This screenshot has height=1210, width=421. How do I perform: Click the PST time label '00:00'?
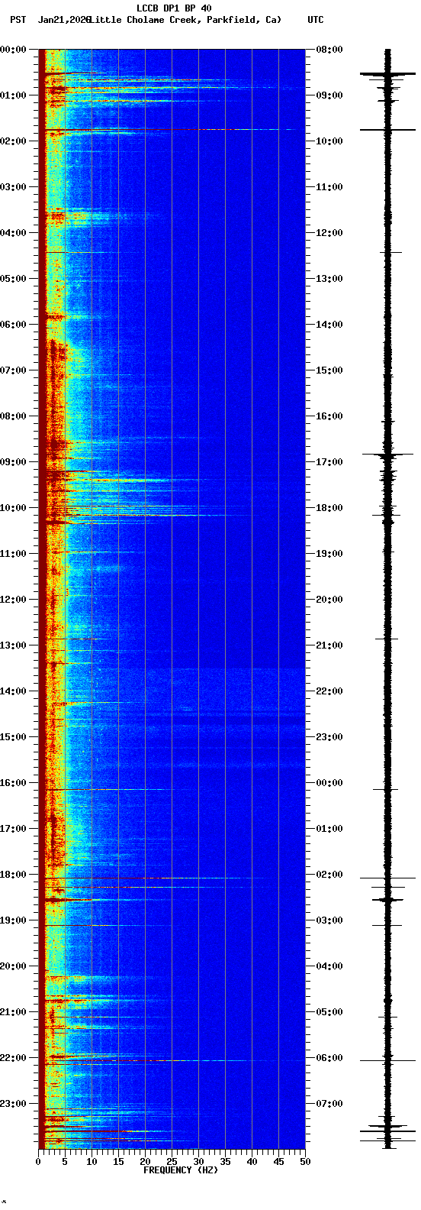coord(13,50)
